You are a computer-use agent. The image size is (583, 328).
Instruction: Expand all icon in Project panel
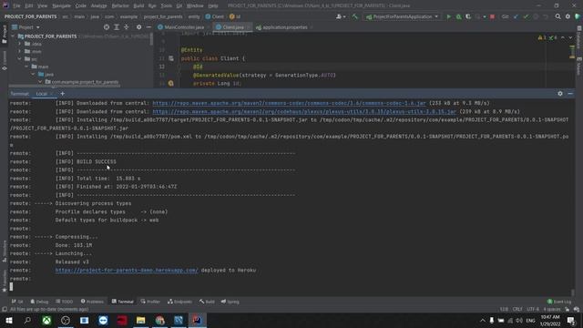click(x=117, y=27)
